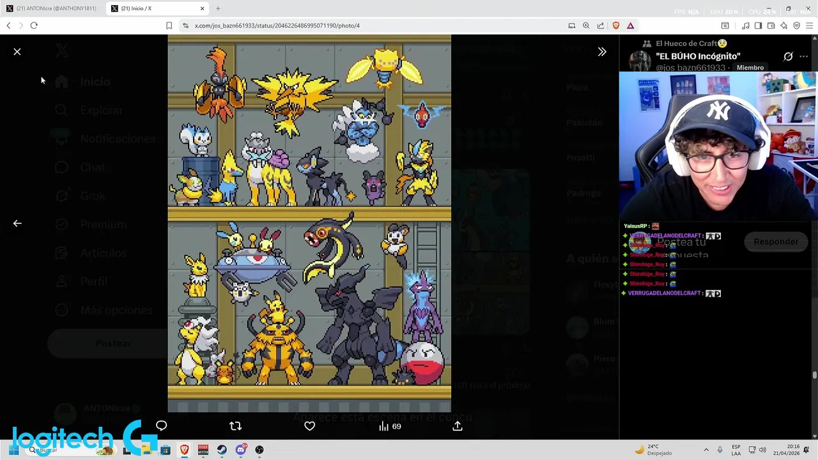Open Brave Shields lion icon
Screen dimensions: 818x460
[616, 26]
